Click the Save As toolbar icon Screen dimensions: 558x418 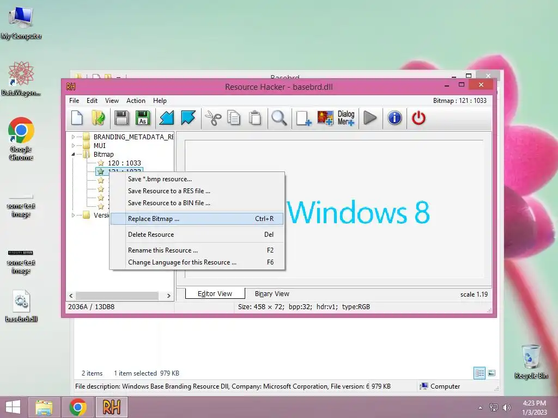143,118
